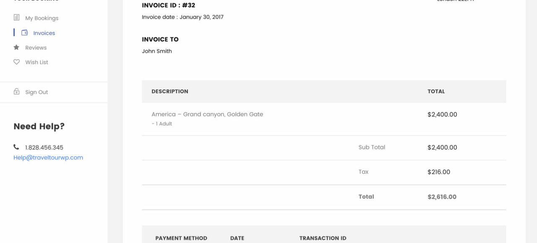Viewport: 537px width, 243px height.
Task: Click the phone icon under Need Help
Action: (x=16, y=147)
